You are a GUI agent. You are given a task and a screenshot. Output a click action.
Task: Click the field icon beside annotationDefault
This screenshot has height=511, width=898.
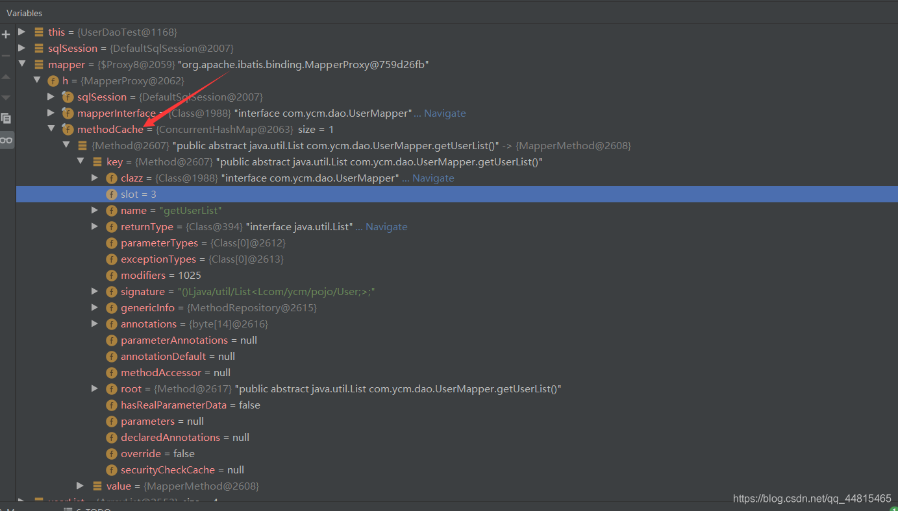[112, 357]
